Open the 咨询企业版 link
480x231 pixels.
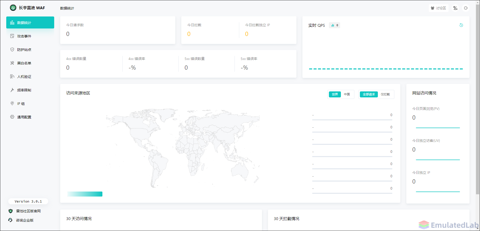click(25, 220)
